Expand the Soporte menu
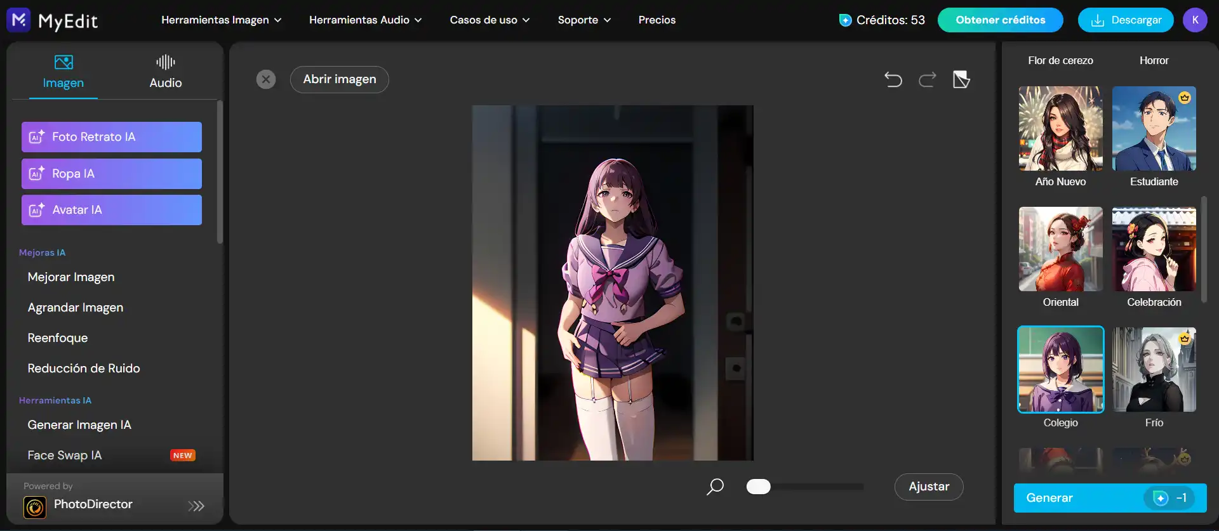 point(584,20)
